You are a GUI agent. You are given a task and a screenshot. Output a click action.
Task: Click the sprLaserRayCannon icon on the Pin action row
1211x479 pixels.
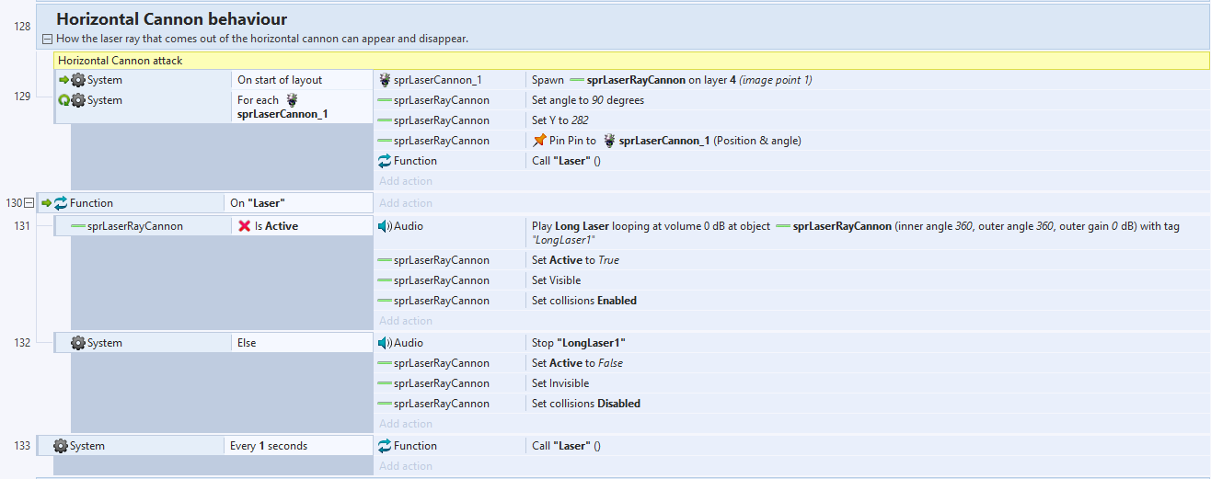coord(386,141)
